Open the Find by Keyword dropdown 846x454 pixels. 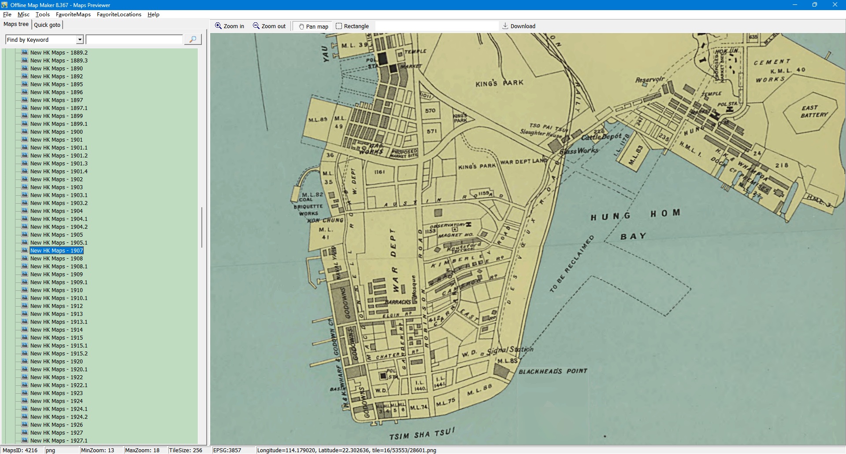click(x=80, y=40)
